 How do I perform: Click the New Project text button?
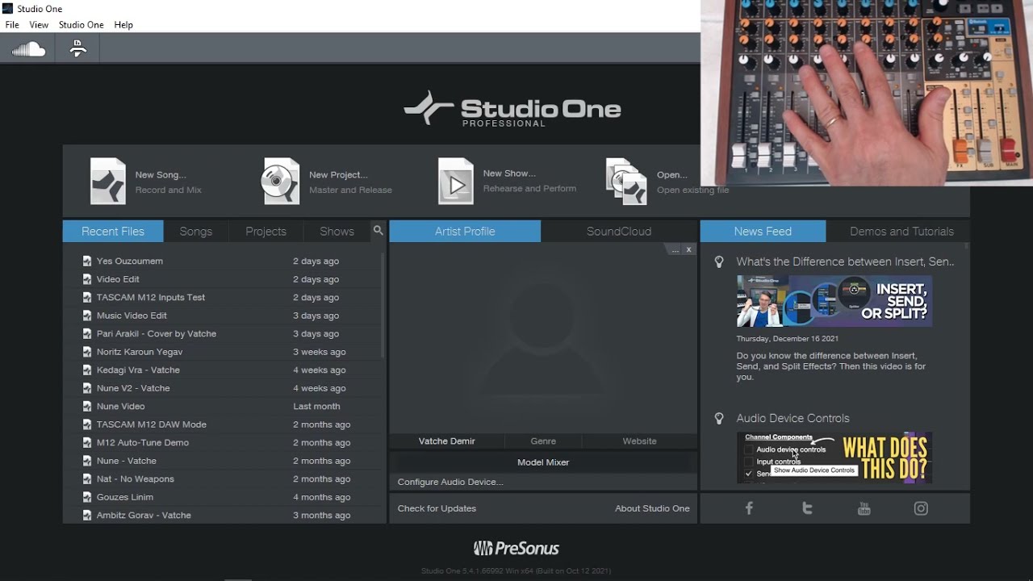[x=338, y=174]
